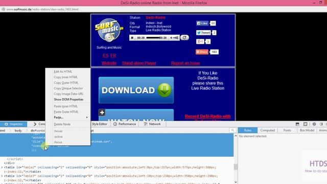
Task: Open the Computed sidebar tab
Action: pos(267,130)
